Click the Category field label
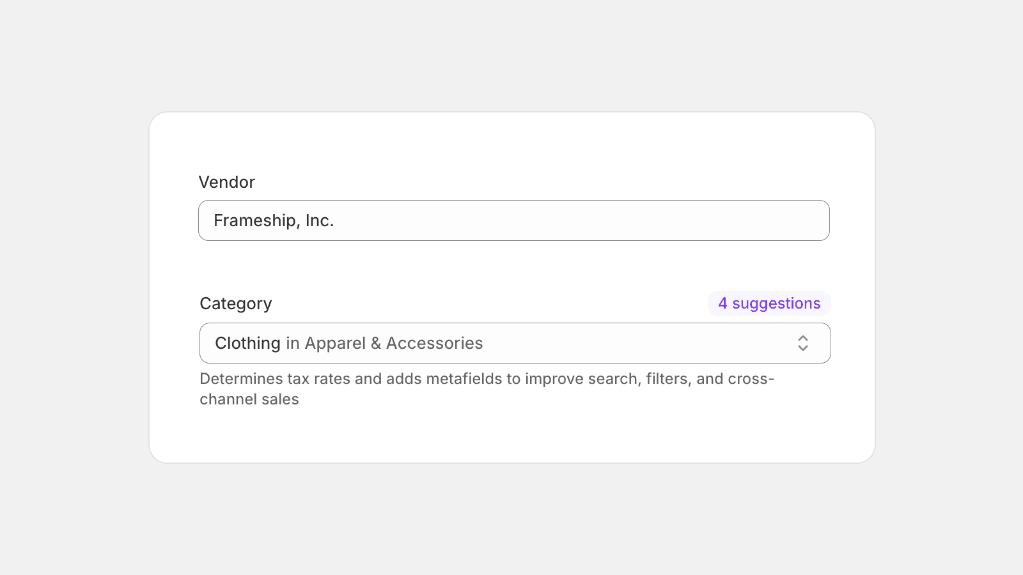The image size is (1023, 575). [236, 303]
